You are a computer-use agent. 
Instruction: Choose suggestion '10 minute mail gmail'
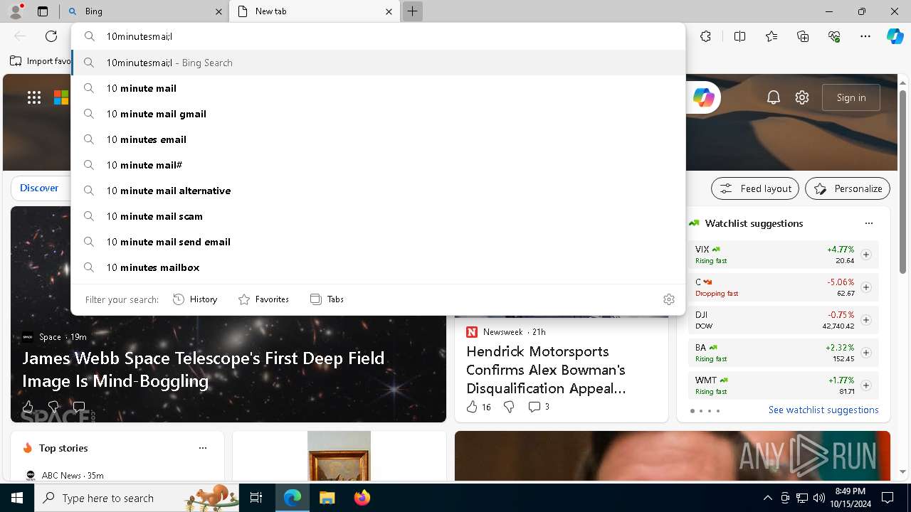click(x=378, y=114)
